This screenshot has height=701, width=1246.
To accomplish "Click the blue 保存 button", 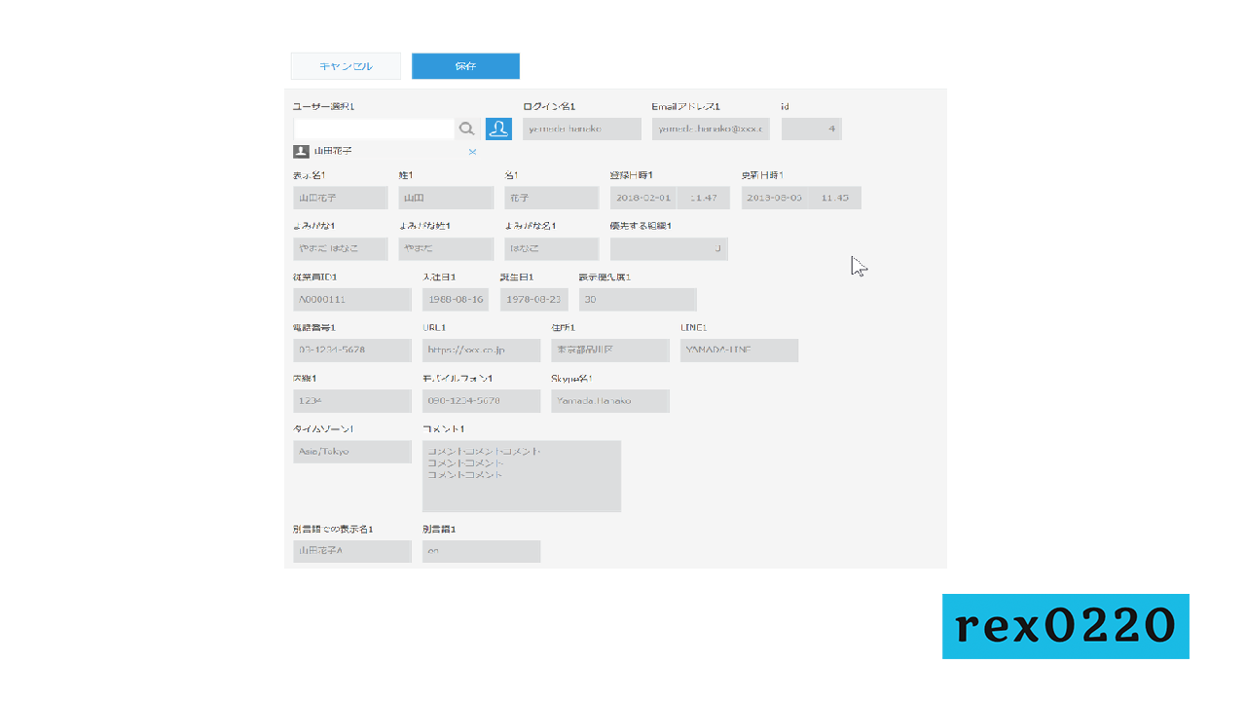I will tap(465, 66).
